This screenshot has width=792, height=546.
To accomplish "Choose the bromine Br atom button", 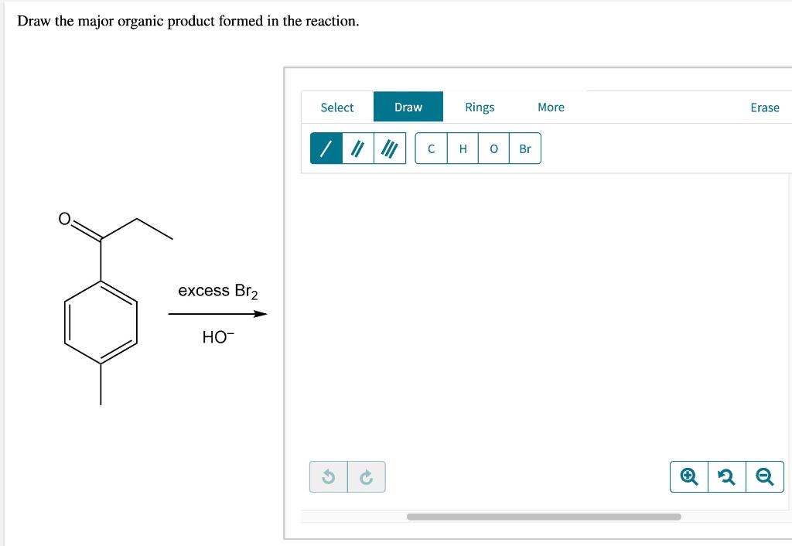I will (x=525, y=148).
